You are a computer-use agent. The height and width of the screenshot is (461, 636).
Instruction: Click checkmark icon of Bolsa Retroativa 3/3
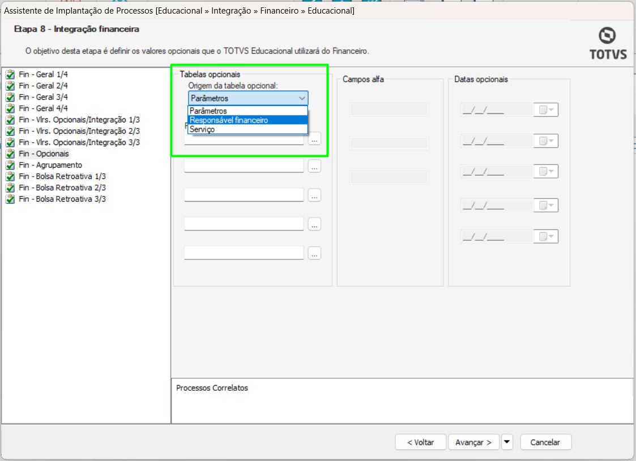[10, 199]
